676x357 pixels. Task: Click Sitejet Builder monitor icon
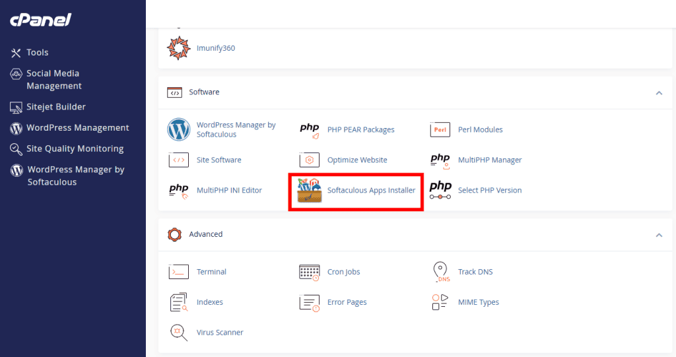16,108
